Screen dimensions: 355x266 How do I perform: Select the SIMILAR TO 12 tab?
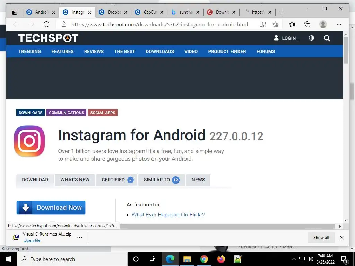click(162, 180)
